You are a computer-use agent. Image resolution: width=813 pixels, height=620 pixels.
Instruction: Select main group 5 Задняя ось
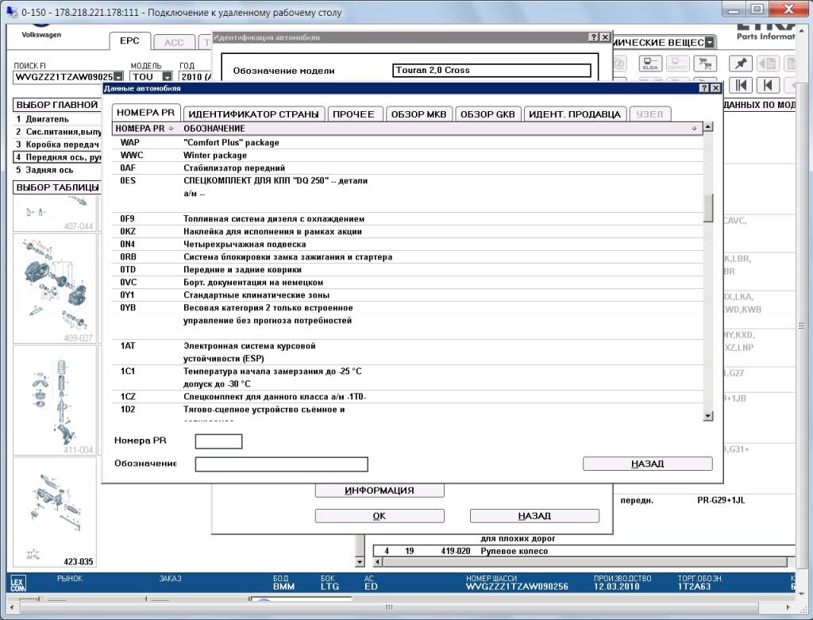pos(57,170)
